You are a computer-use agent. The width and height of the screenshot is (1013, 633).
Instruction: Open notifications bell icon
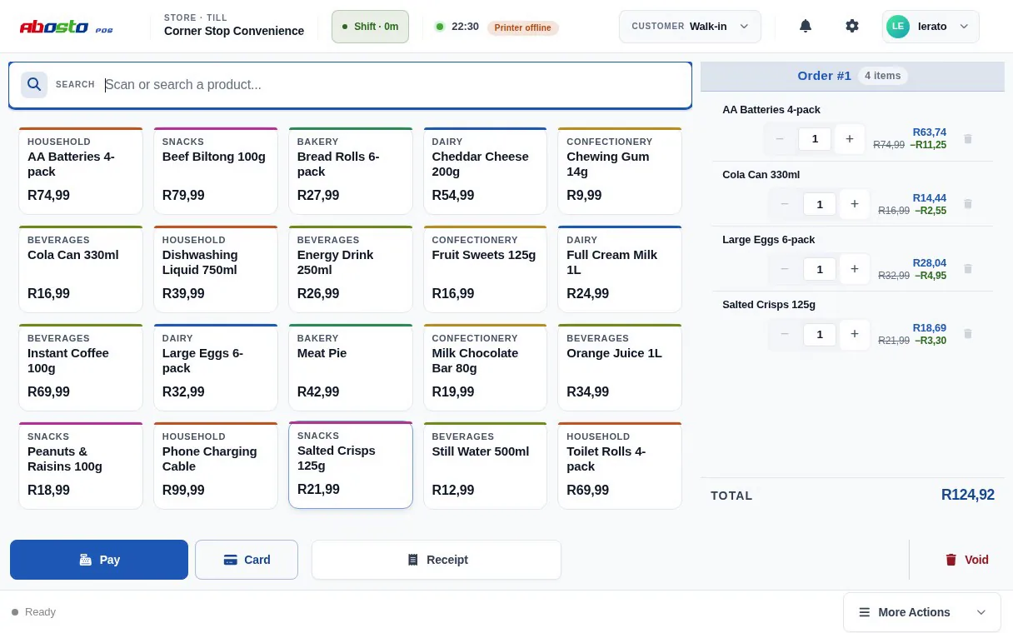tap(806, 26)
